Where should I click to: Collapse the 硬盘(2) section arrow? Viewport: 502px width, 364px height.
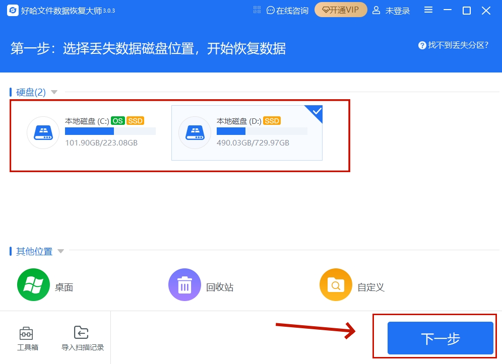coord(54,92)
